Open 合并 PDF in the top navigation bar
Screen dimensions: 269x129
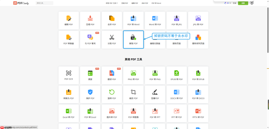[145, 3]
